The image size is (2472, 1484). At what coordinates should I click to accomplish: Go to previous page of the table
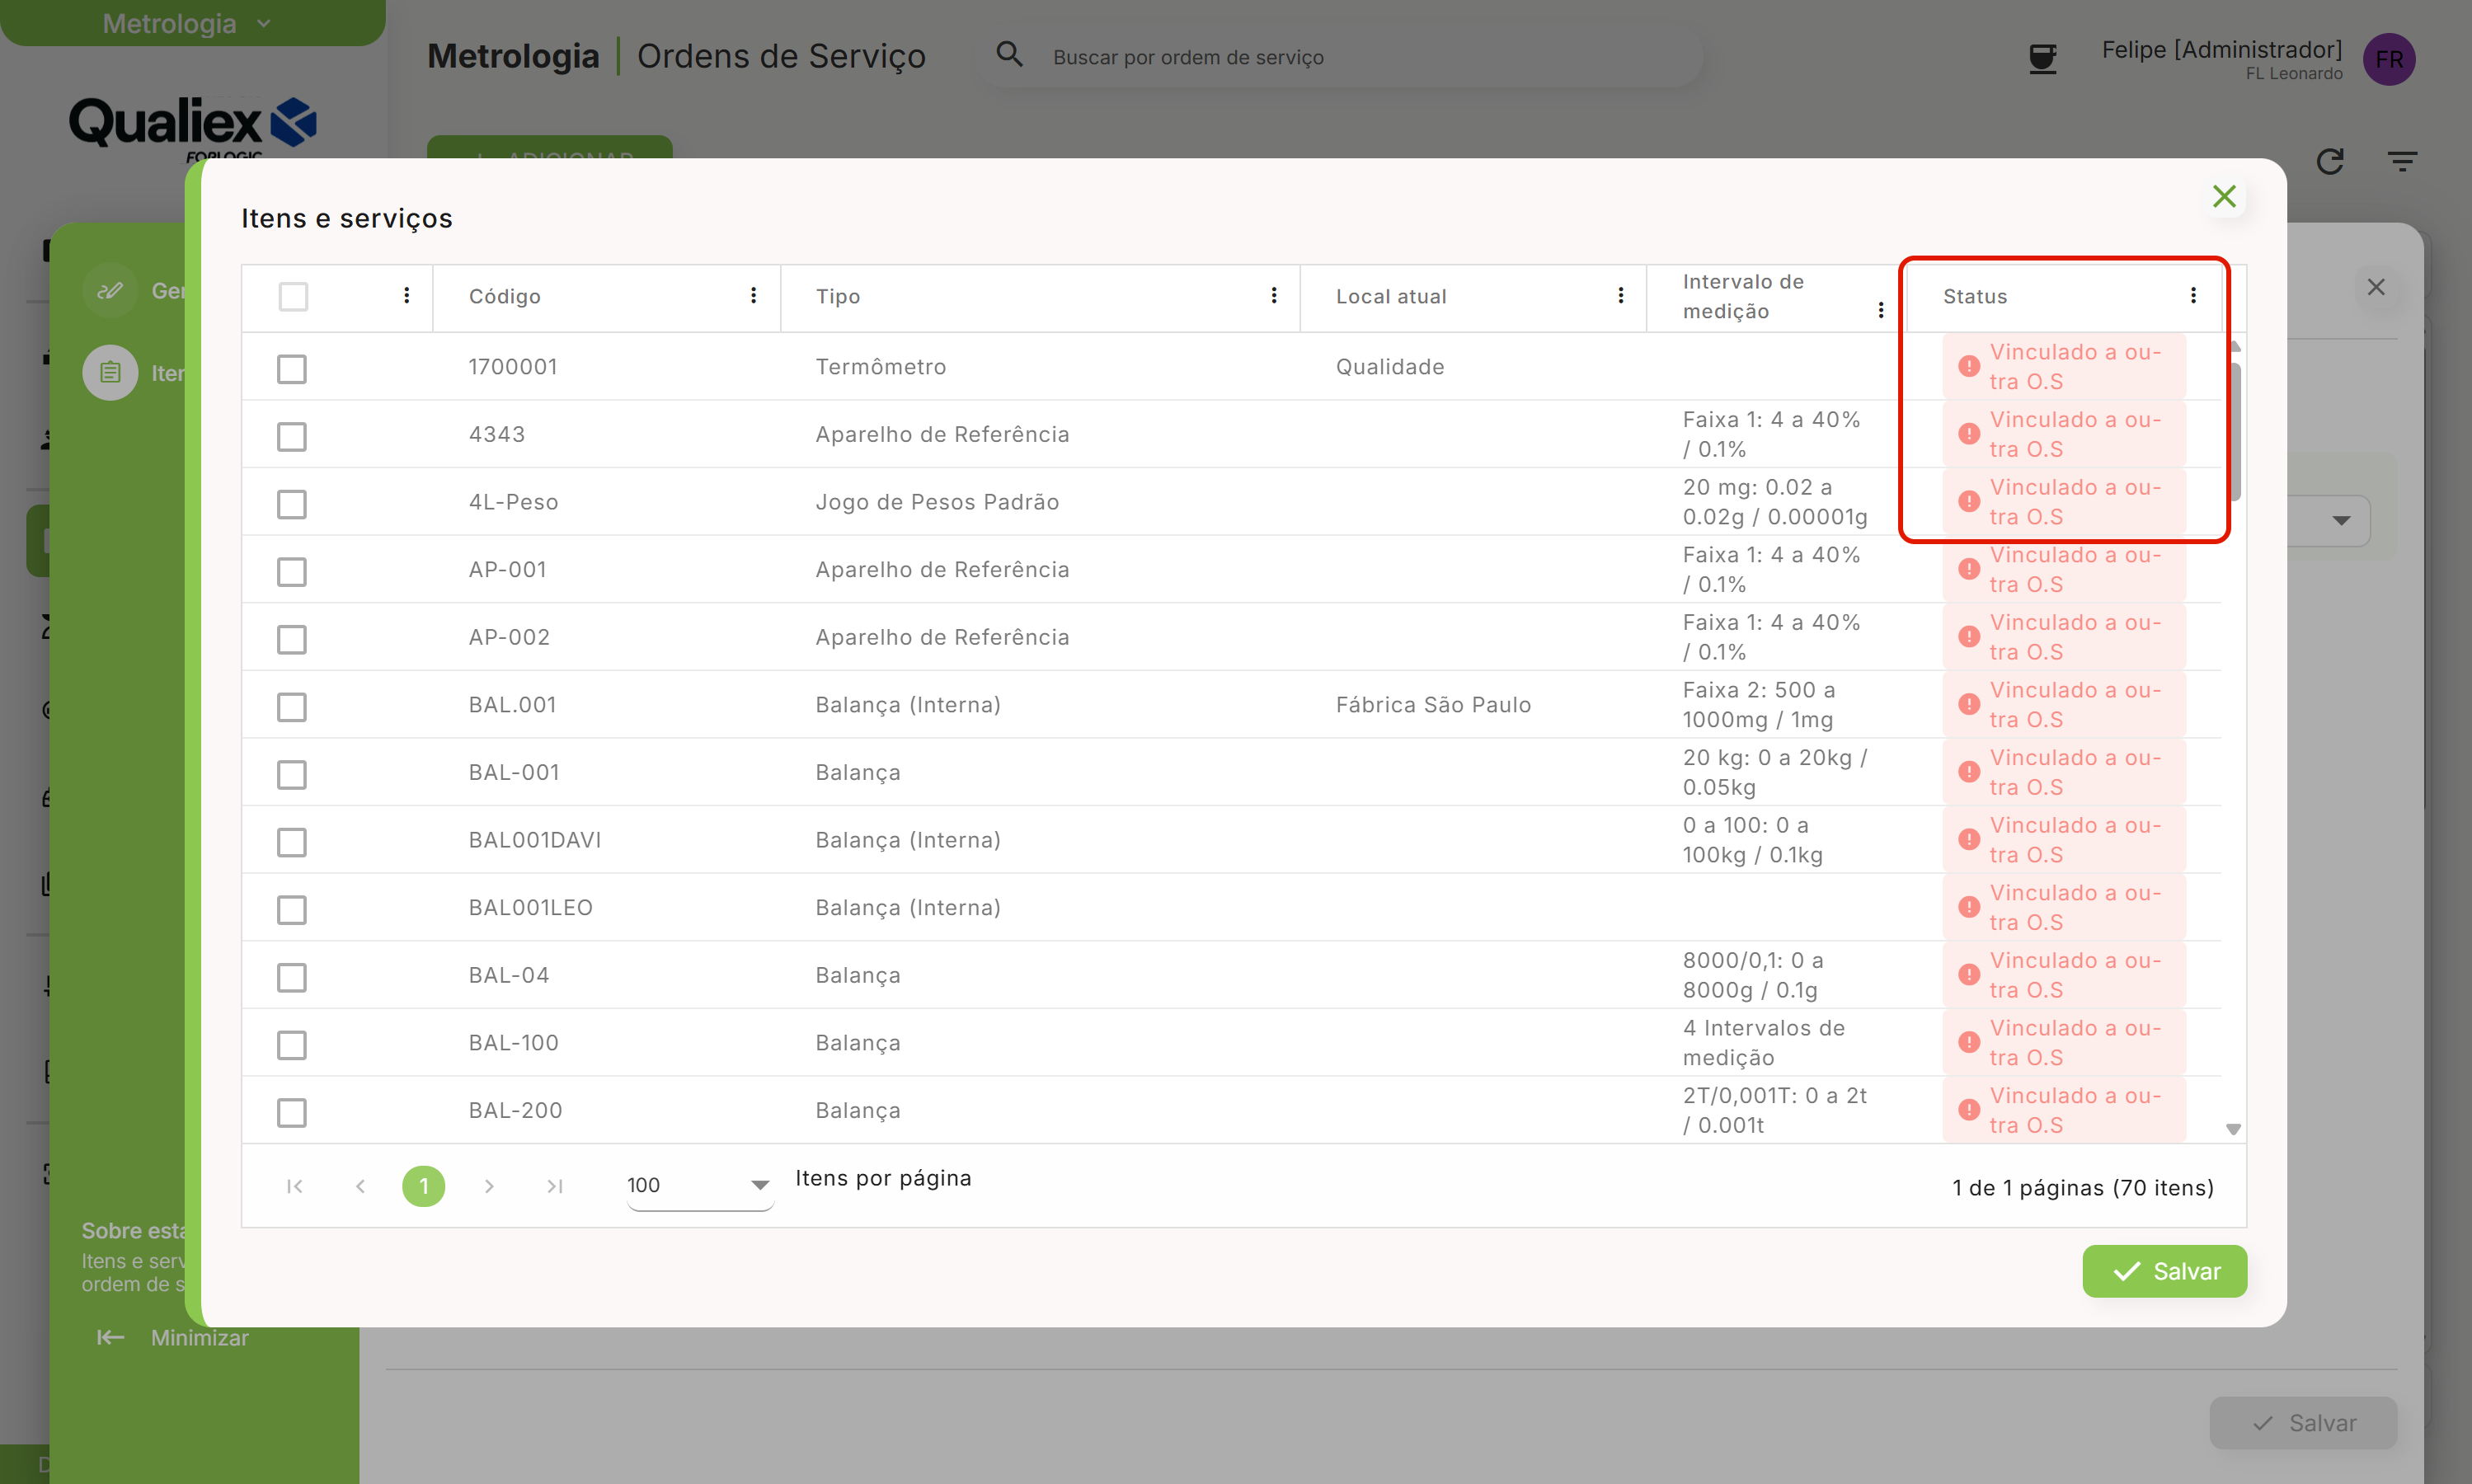tap(360, 1186)
